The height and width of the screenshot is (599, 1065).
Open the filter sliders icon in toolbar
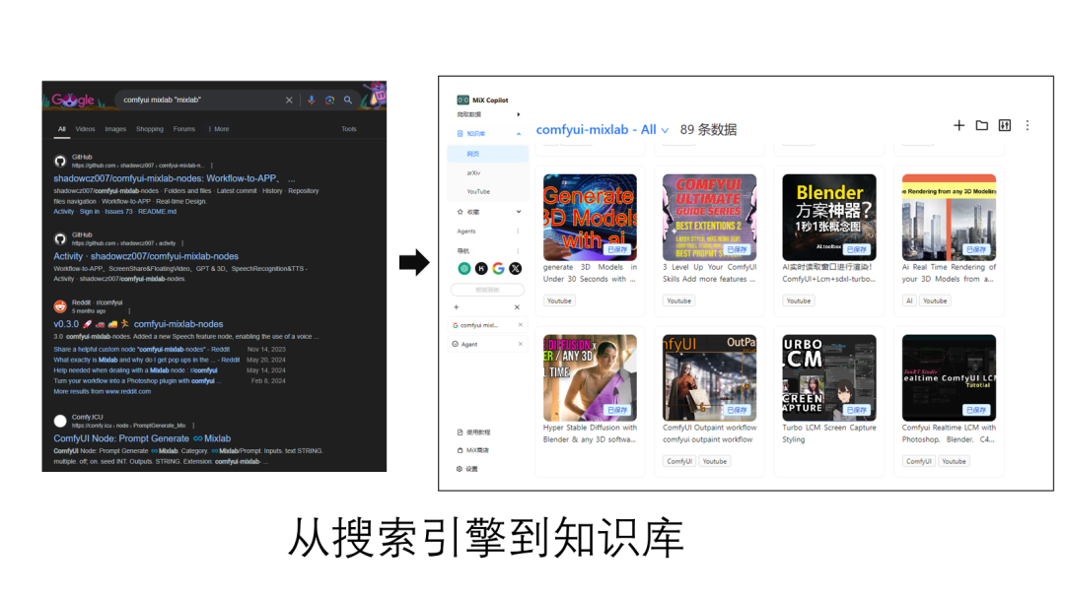1005,125
